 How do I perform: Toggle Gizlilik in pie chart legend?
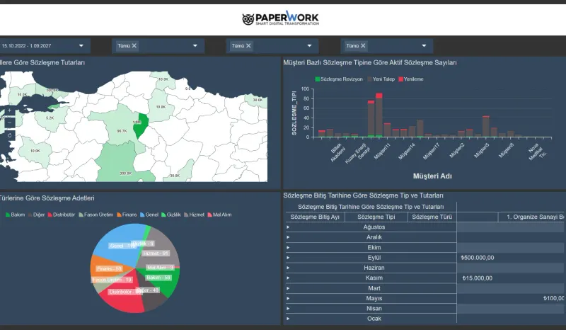click(x=171, y=215)
